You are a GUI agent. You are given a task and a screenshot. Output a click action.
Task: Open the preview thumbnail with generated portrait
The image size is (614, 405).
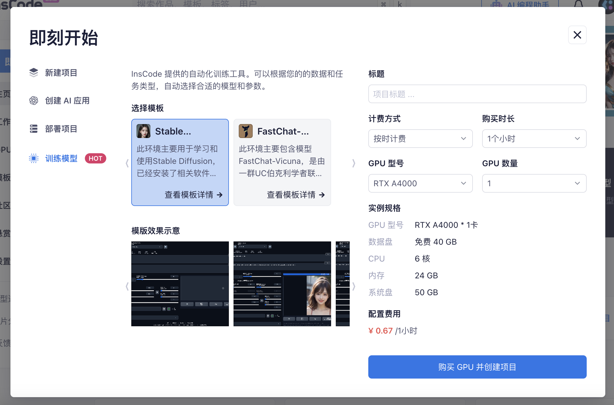[x=282, y=284]
